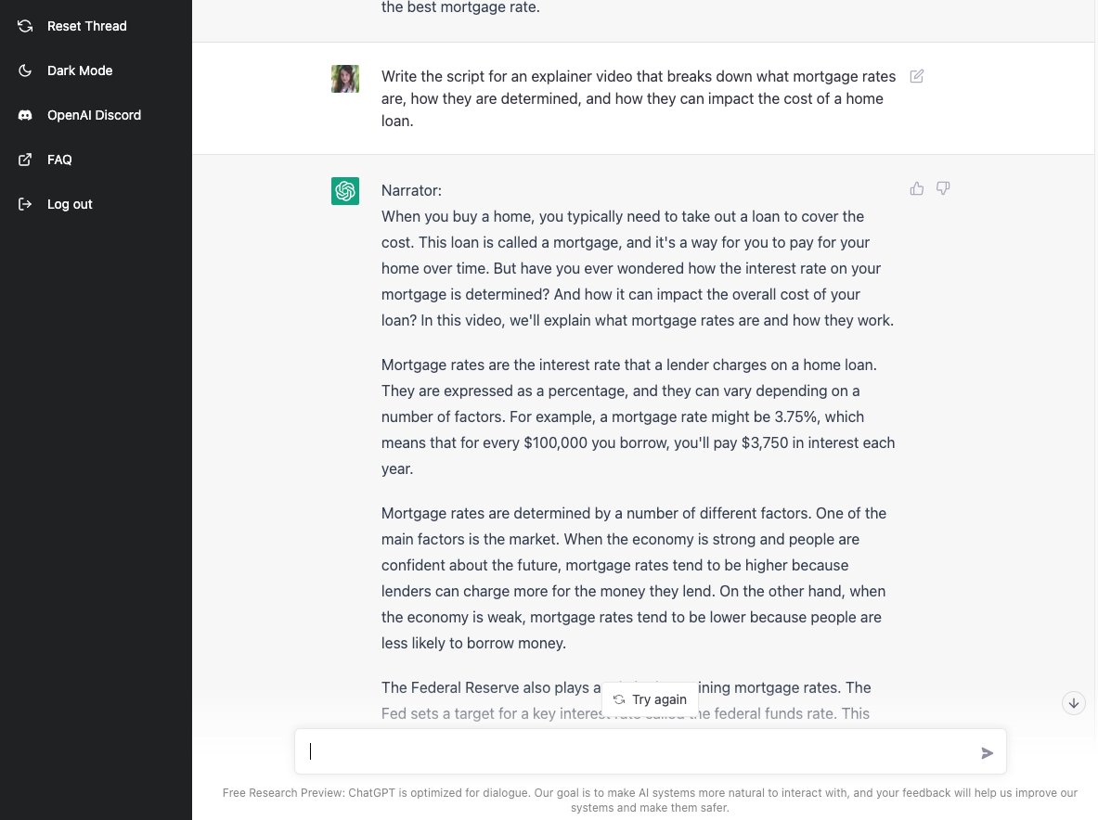Click the downward arrow to jump to latest message
This screenshot has width=1098, height=820.
click(1073, 703)
